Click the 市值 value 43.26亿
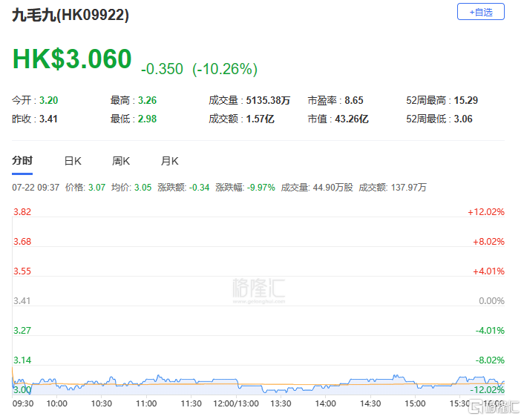 352,119
